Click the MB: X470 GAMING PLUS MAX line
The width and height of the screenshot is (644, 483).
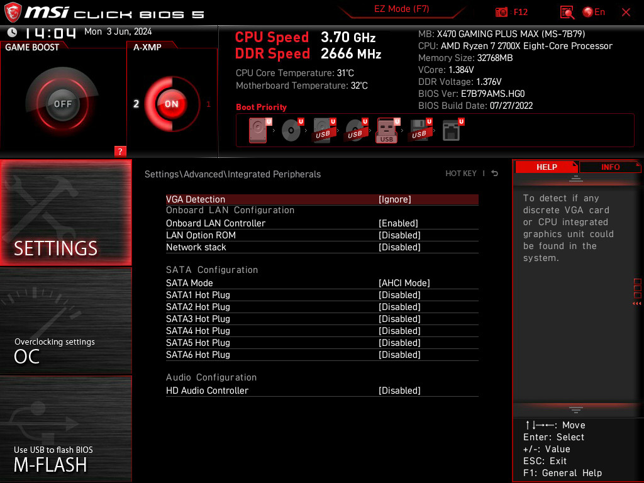501,34
